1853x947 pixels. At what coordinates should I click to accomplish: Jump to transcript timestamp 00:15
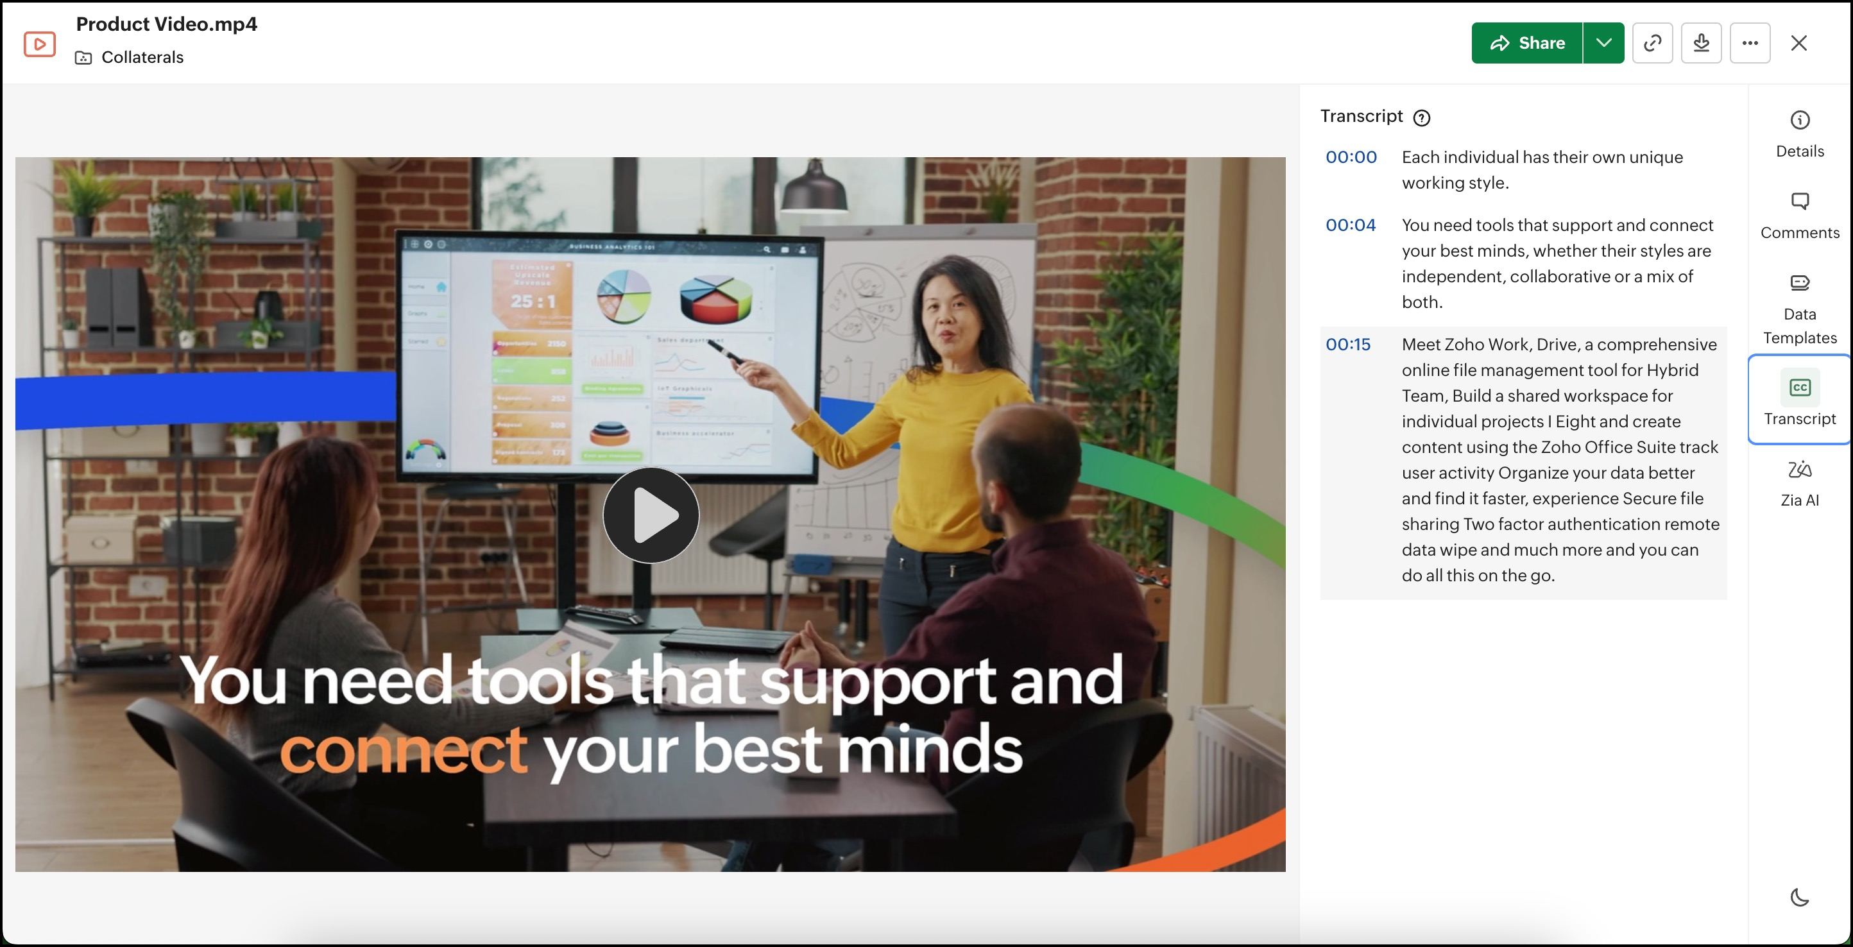(1347, 345)
